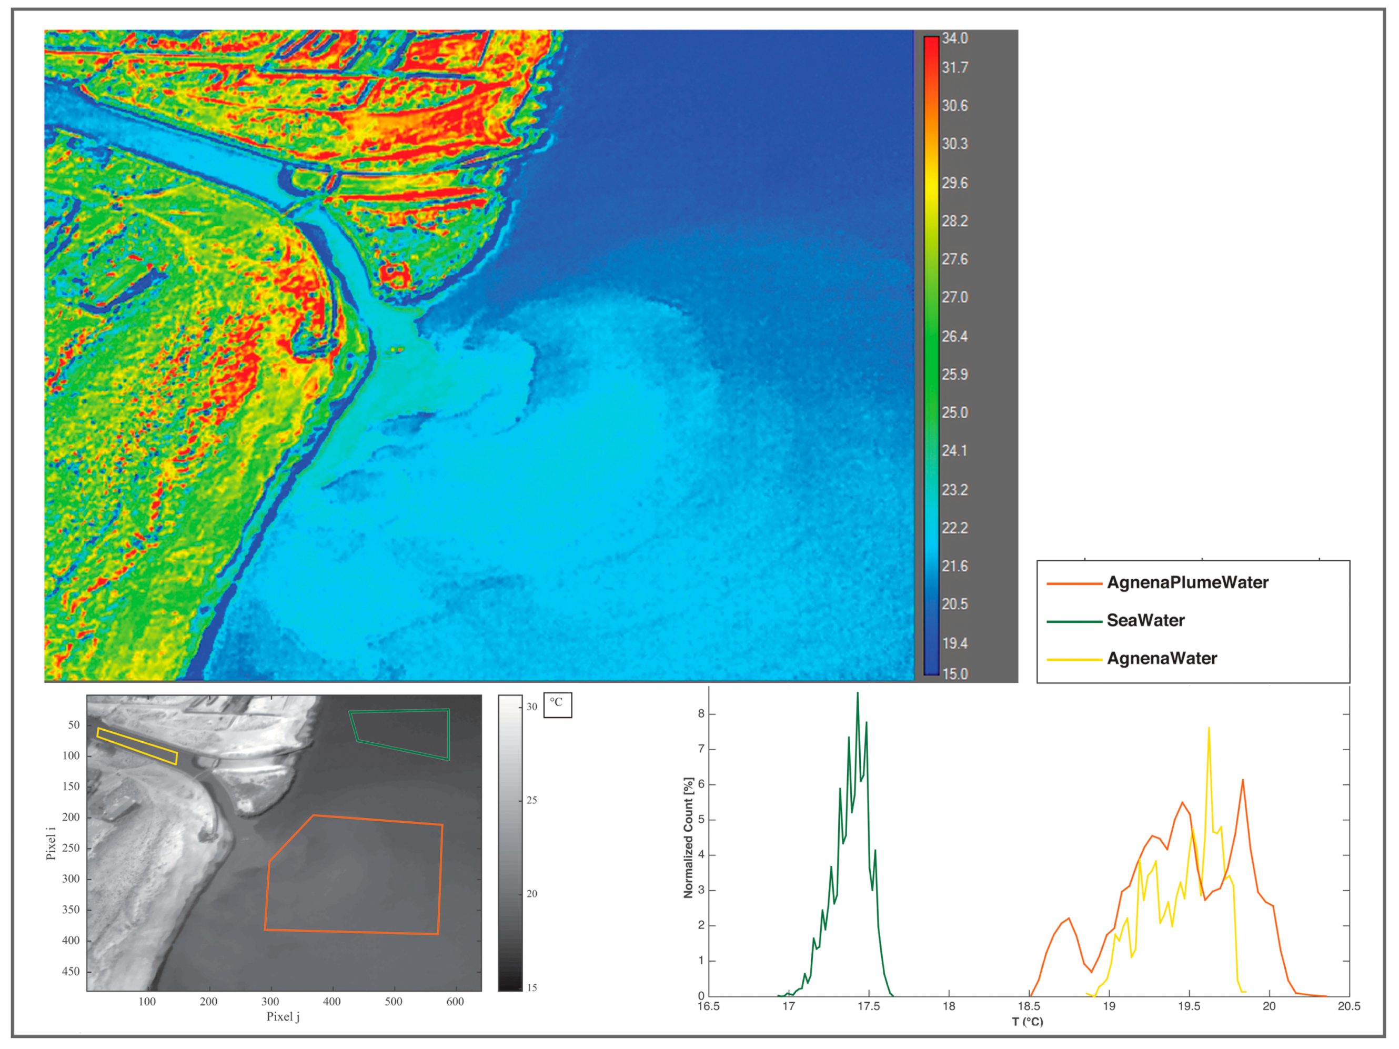Click the Normalized Count axis label
Viewport: 1399px width, 1049px height.
[688, 838]
